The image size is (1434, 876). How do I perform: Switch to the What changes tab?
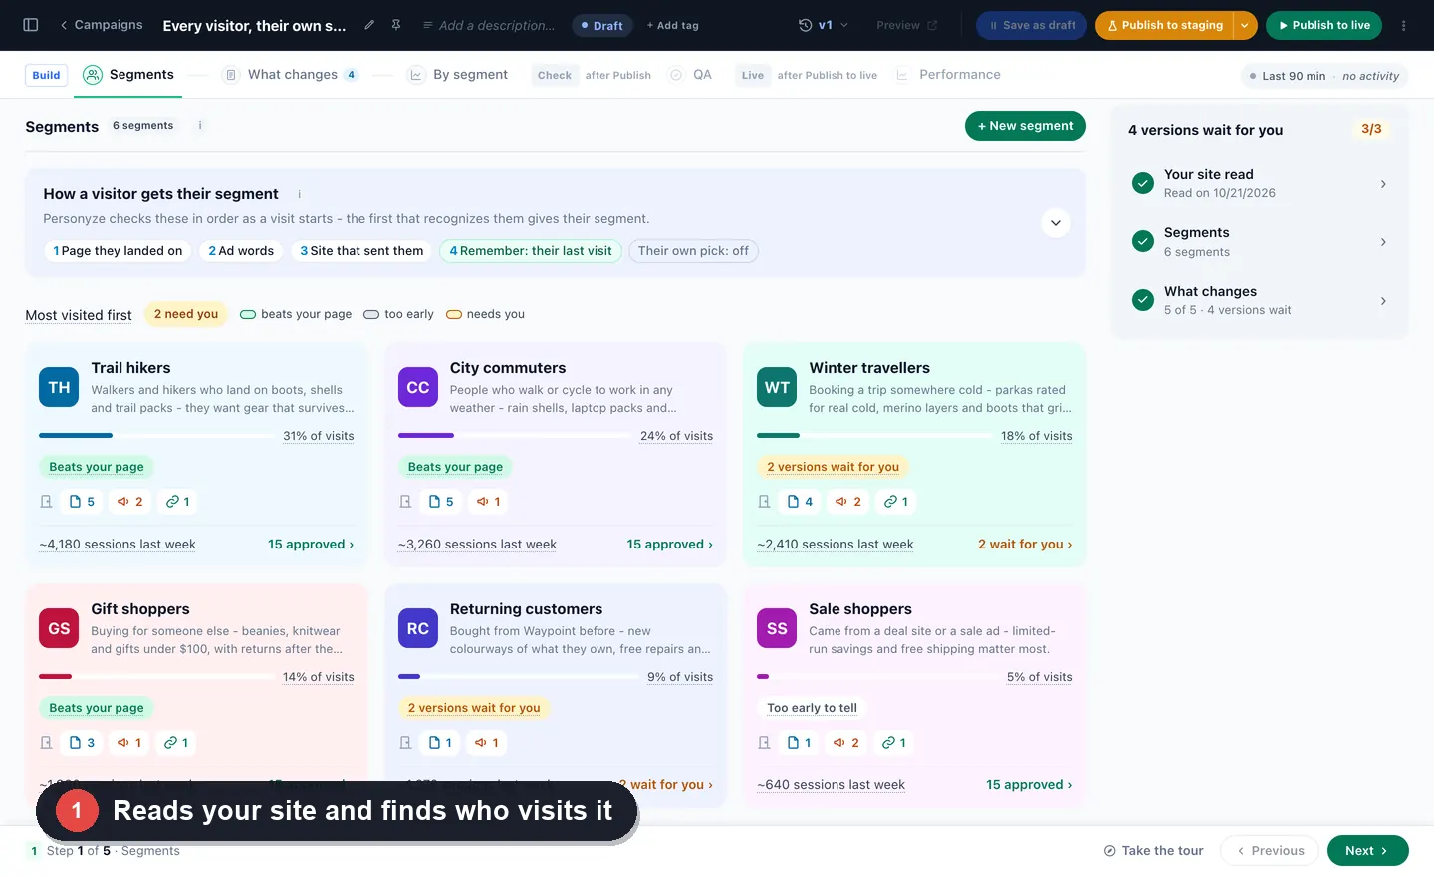tap(290, 75)
